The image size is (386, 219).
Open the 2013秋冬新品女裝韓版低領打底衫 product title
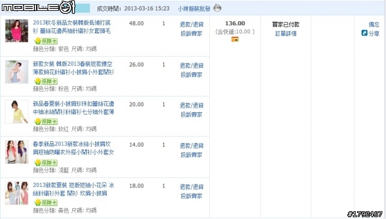pos(72,27)
